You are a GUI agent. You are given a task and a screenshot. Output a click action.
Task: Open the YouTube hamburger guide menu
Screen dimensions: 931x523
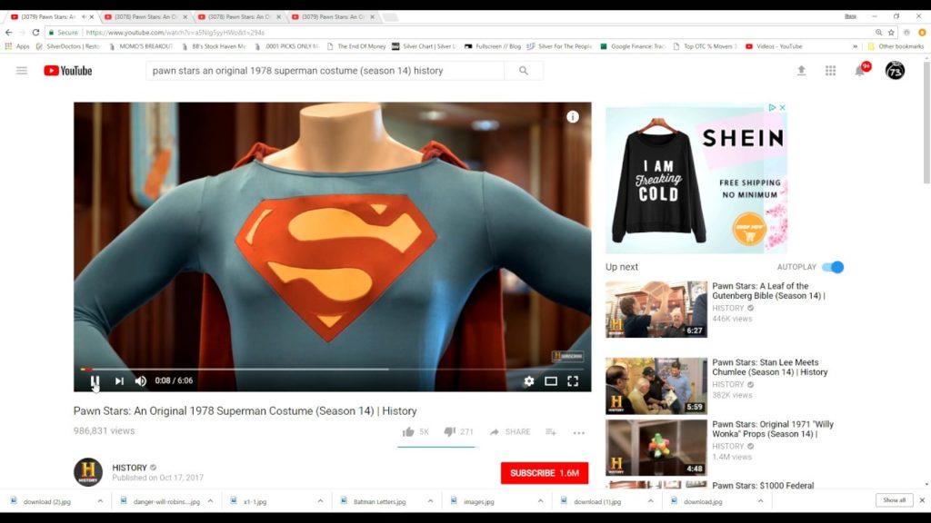pos(22,71)
